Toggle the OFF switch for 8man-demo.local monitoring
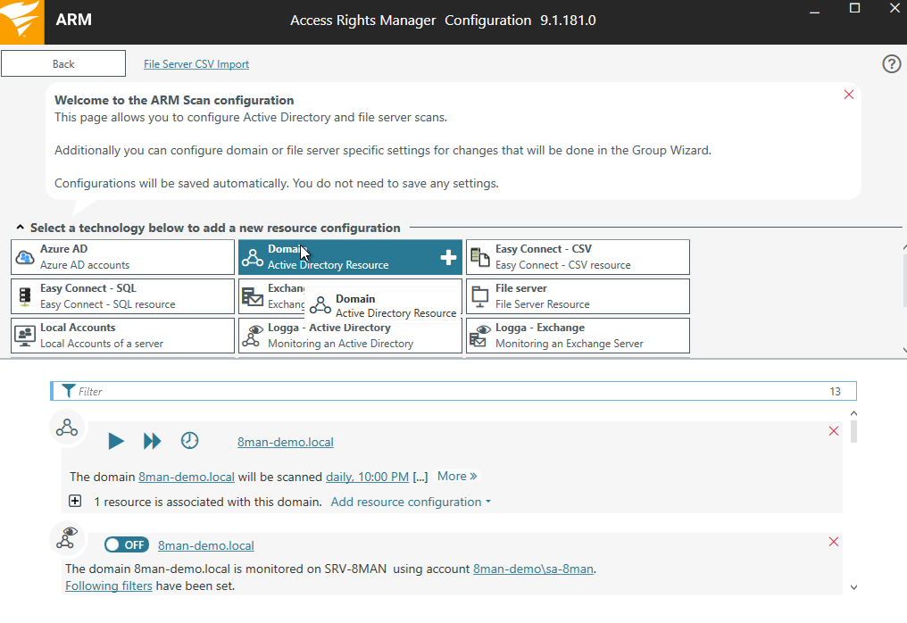This screenshot has width=907, height=623. [127, 545]
